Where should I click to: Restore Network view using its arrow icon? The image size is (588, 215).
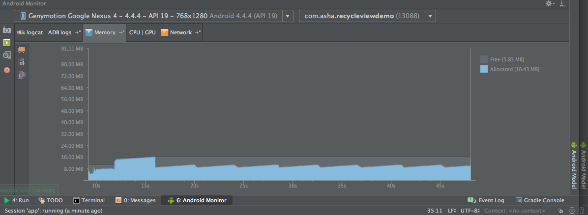198,32
